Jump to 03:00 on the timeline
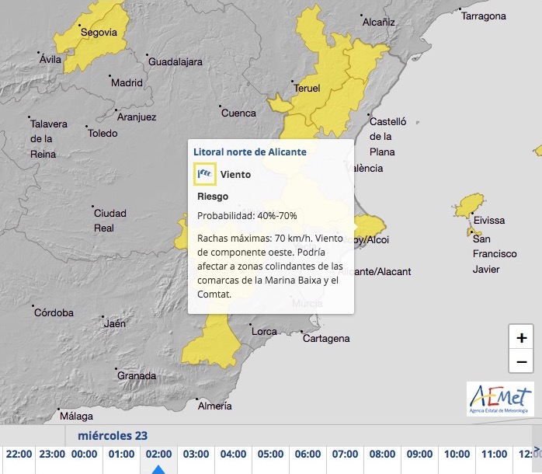Image resolution: width=542 pixels, height=474 pixels. coord(196,454)
